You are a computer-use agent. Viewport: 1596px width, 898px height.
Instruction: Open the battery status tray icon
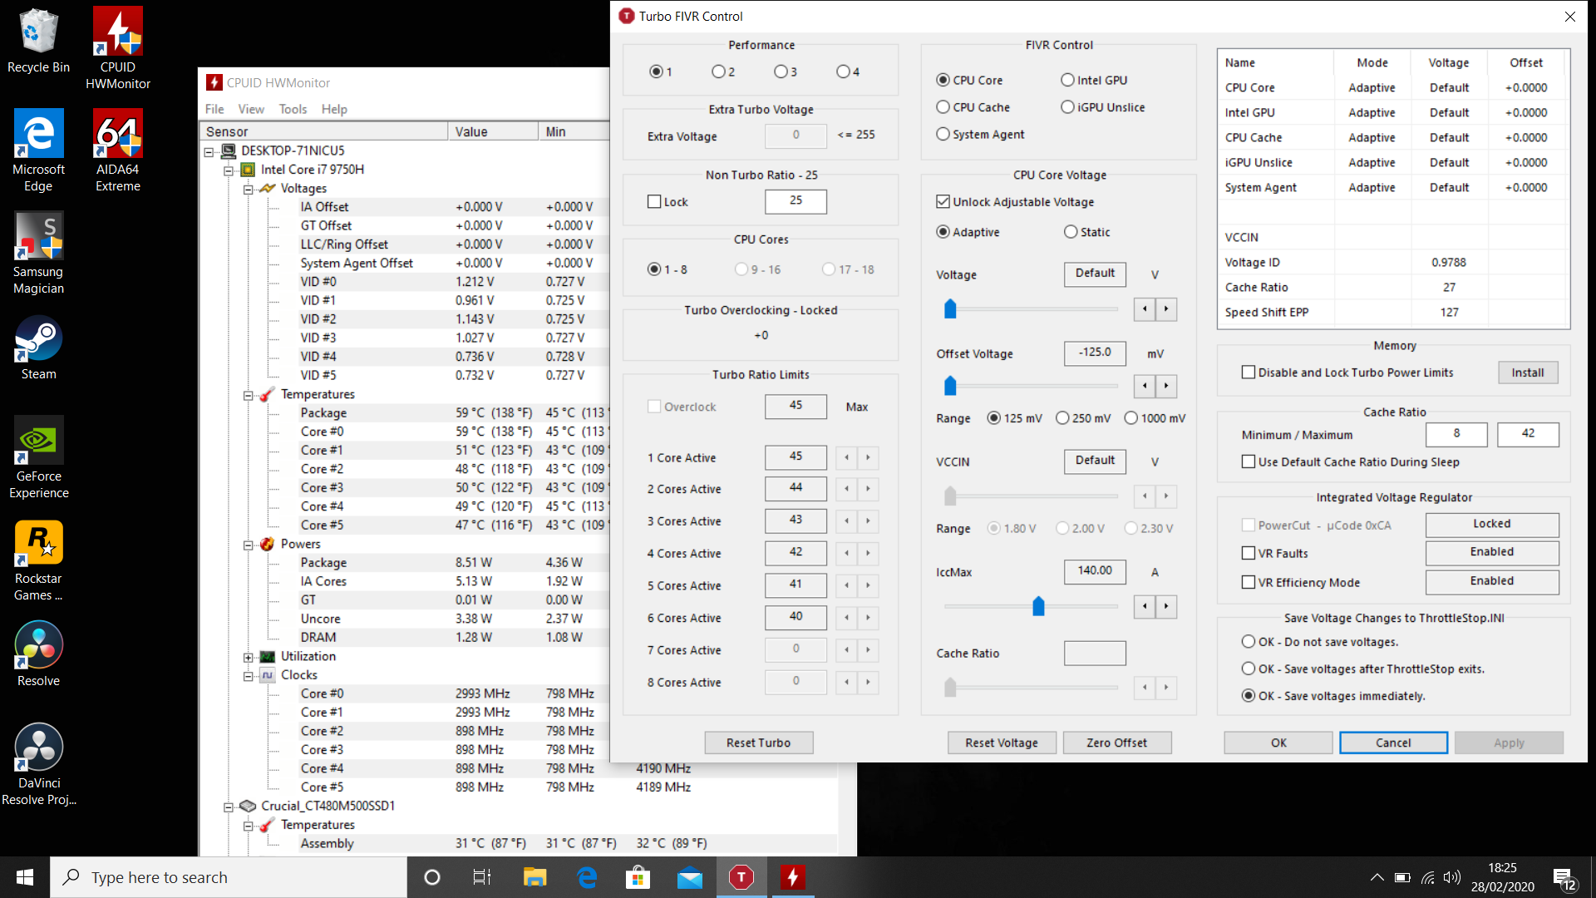1402,877
